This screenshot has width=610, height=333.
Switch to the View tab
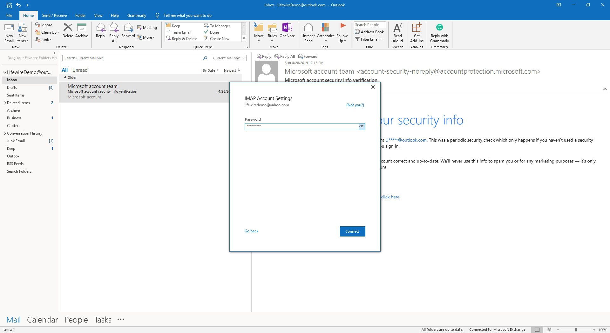pos(98,15)
